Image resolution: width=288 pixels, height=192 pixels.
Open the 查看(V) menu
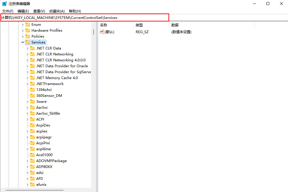pos(39,11)
